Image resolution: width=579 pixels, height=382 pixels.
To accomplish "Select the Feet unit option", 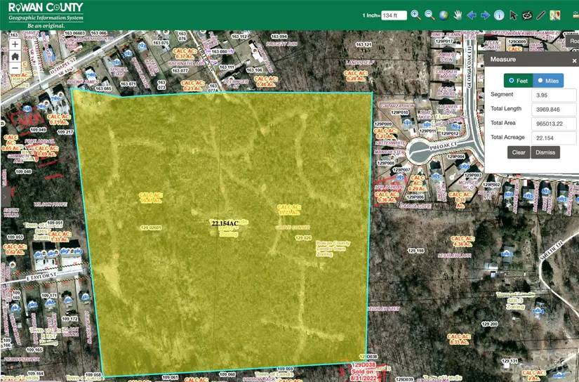I will click(x=519, y=81).
